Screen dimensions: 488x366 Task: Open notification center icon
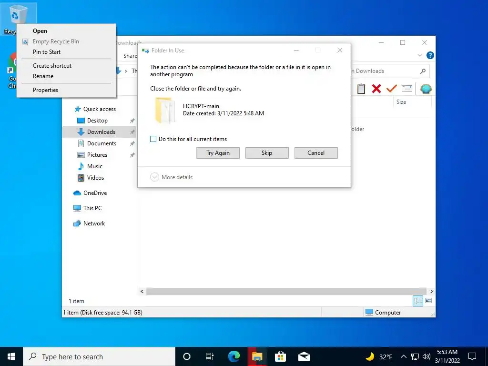[472, 356]
